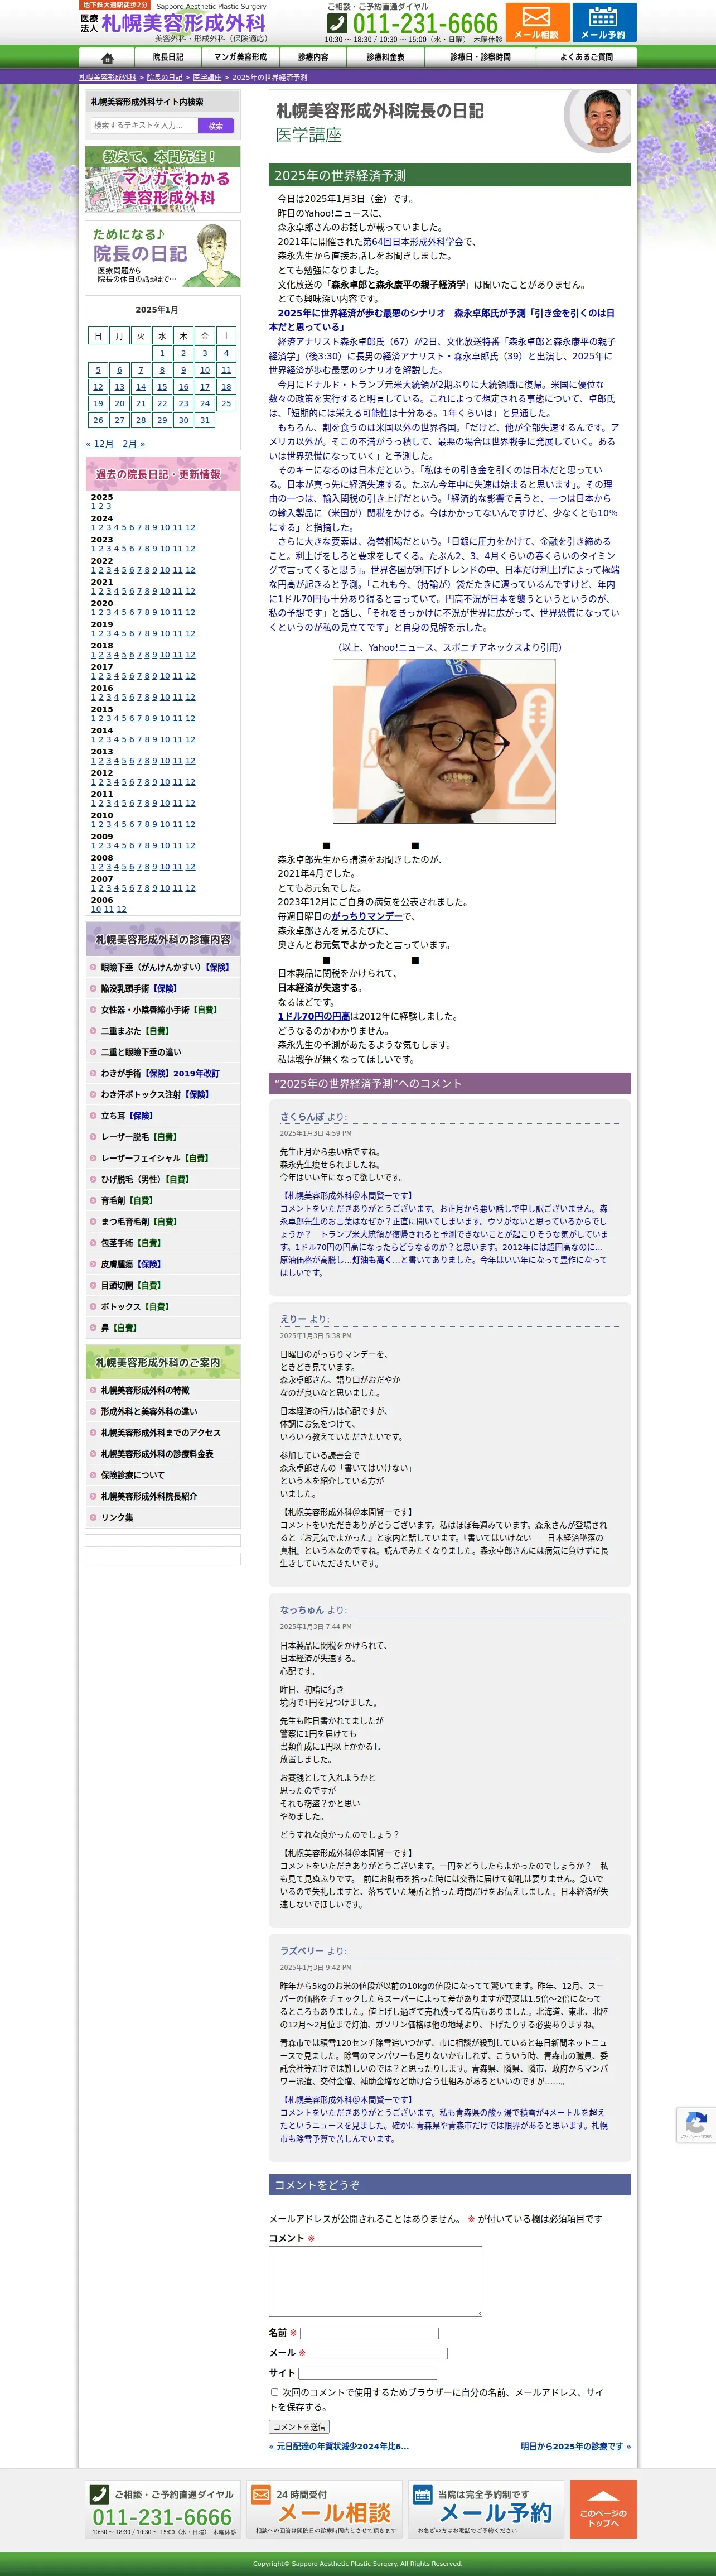Go to next month 2月 »
This screenshot has height=2576, width=716.
(134, 444)
